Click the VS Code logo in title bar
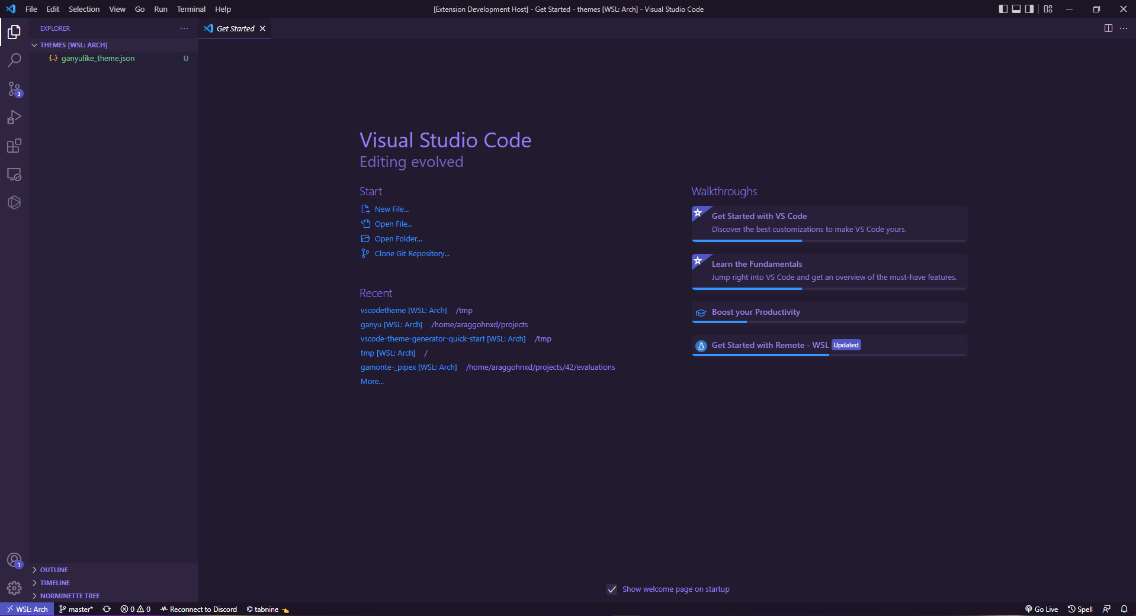The width and height of the screenshot is (1136, 616). click(x=11, y=9)
